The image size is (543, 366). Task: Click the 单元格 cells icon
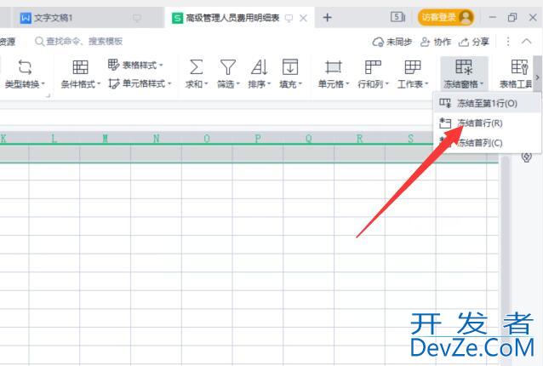pos(334,67)
